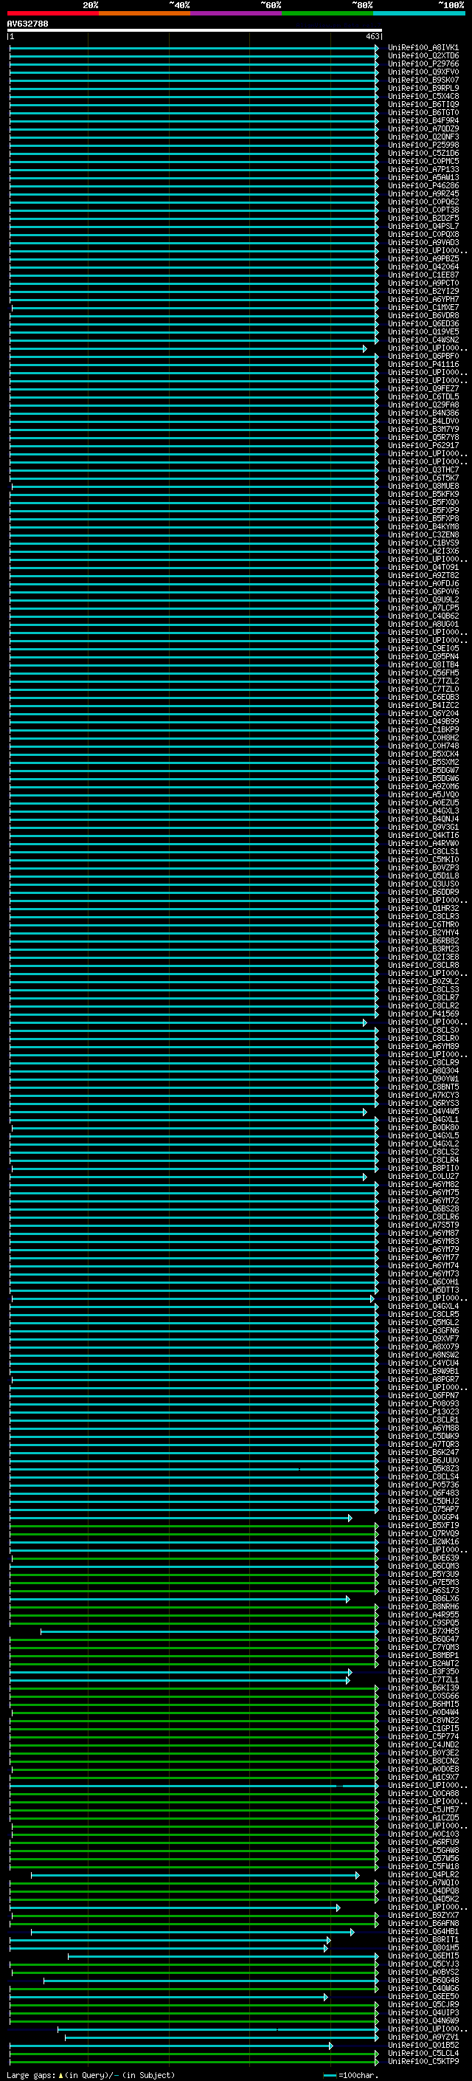This screenshot has width=472, height=2081.
Task: Click the alignment bar for UniRef100_P29766
Action: tap(194, 63)
